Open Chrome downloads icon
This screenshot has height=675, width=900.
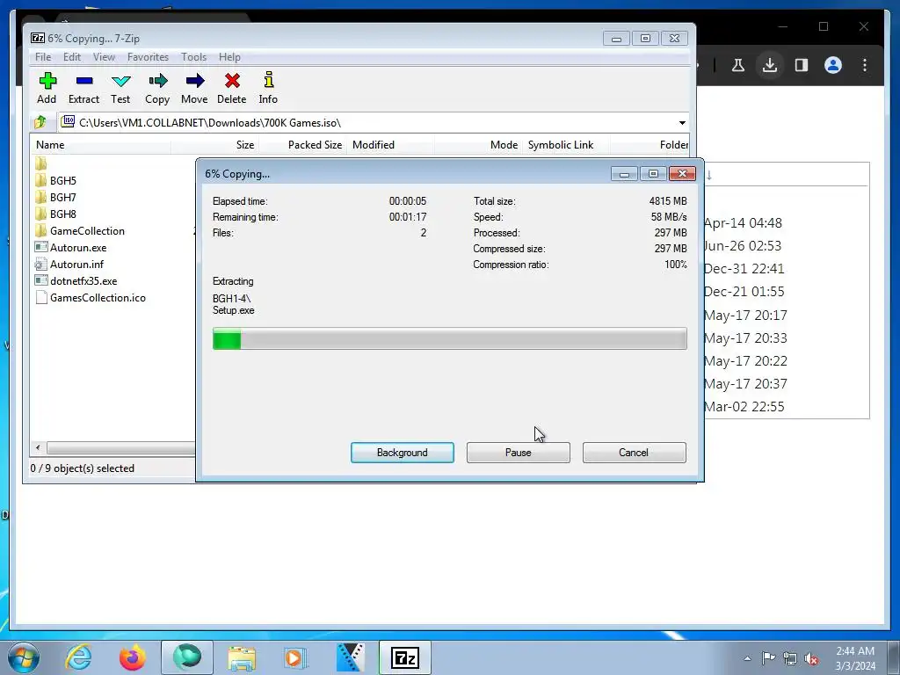pyautogui.click(x=770, y=65)
